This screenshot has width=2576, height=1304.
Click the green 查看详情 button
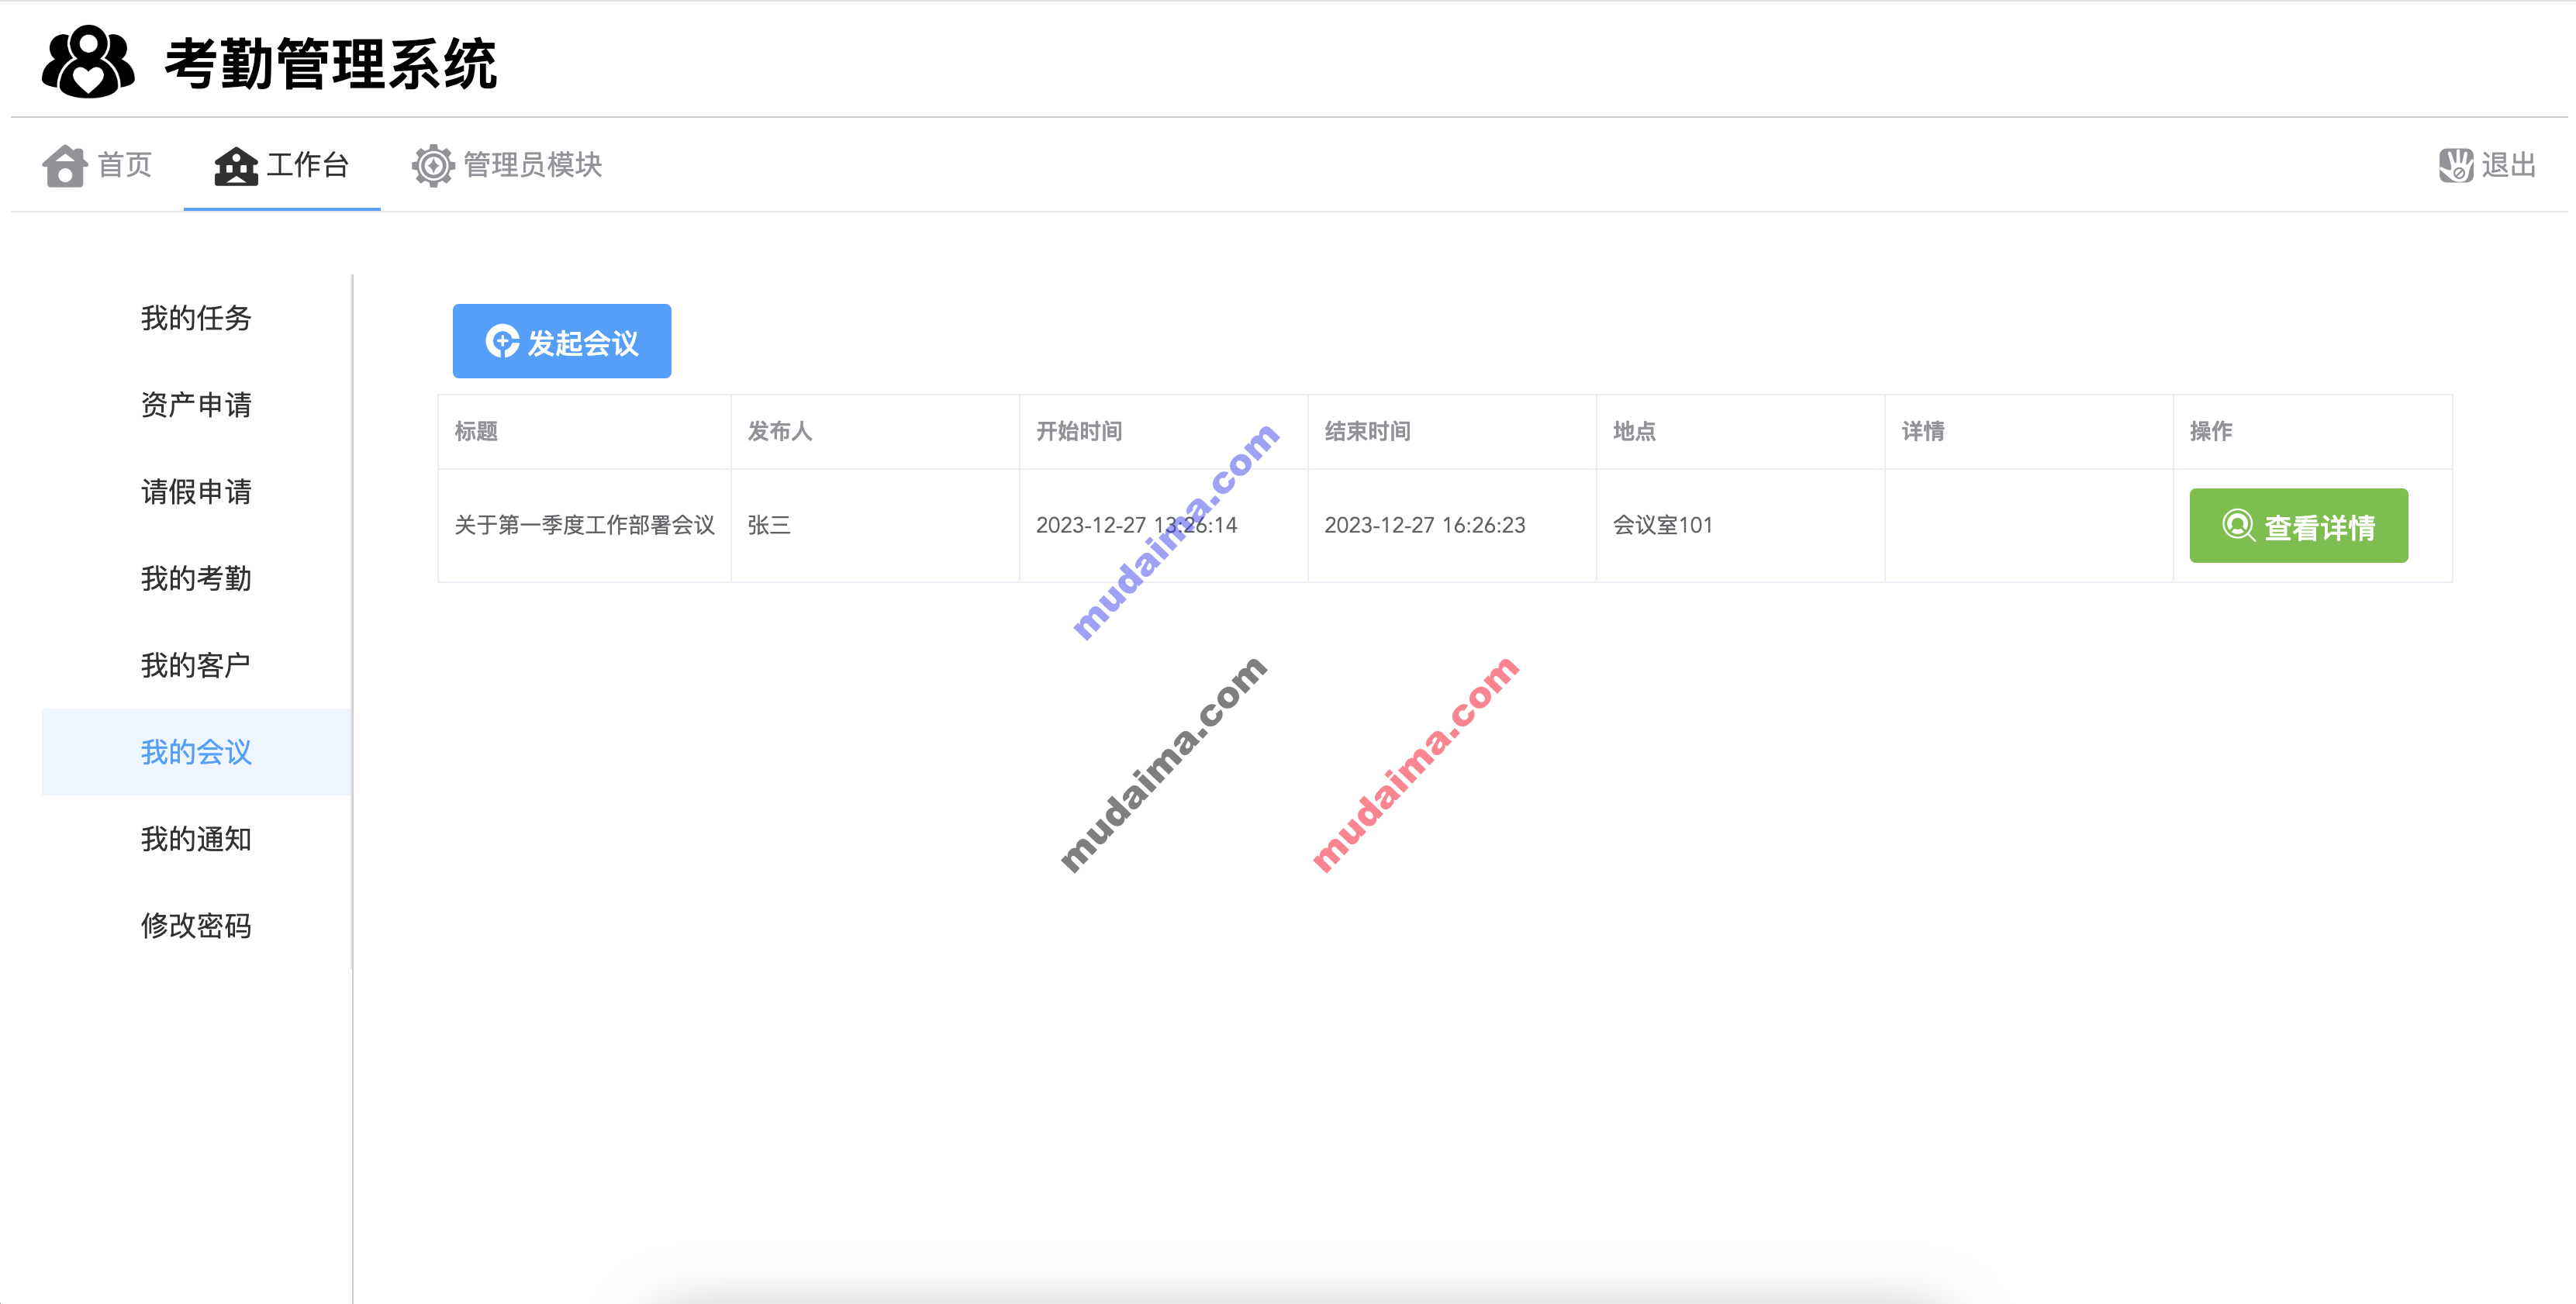[x=2298, y=525]
